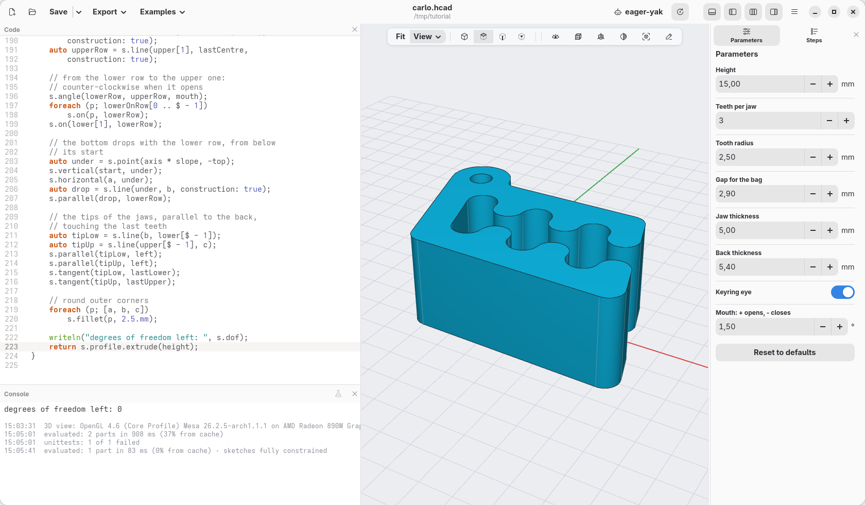Open a file with the folder icon
Image resolution: width=865 pixels, height=505 pixels.
32,12
